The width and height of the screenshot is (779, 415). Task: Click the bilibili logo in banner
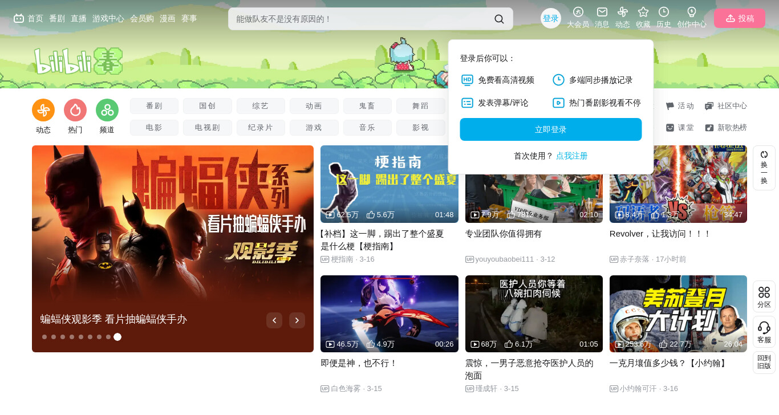78,60
